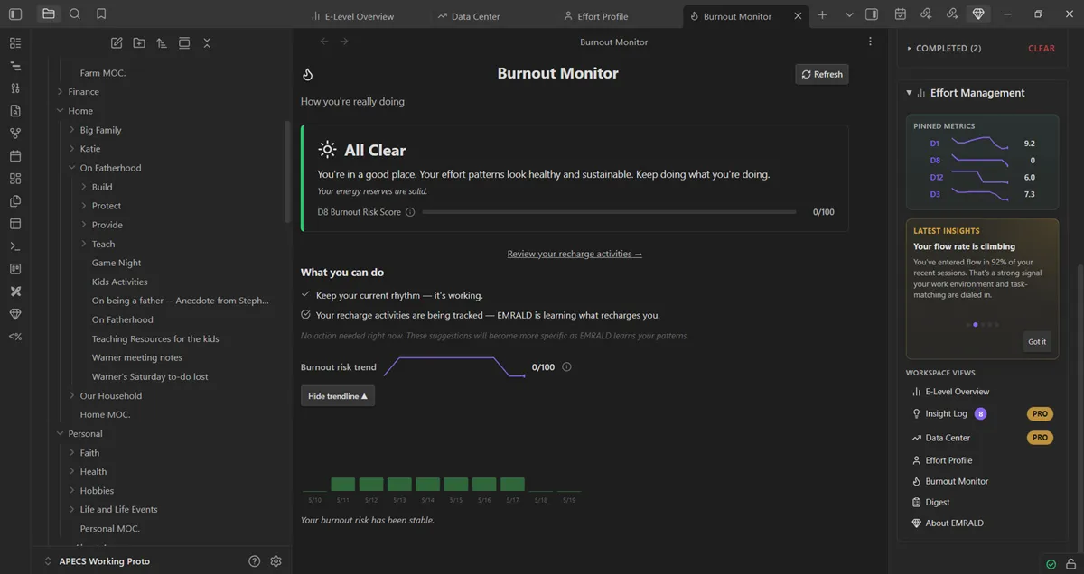Screen dimensions: 1084x574
Task: Expand the Big Family folder
Action: [71, 130]
